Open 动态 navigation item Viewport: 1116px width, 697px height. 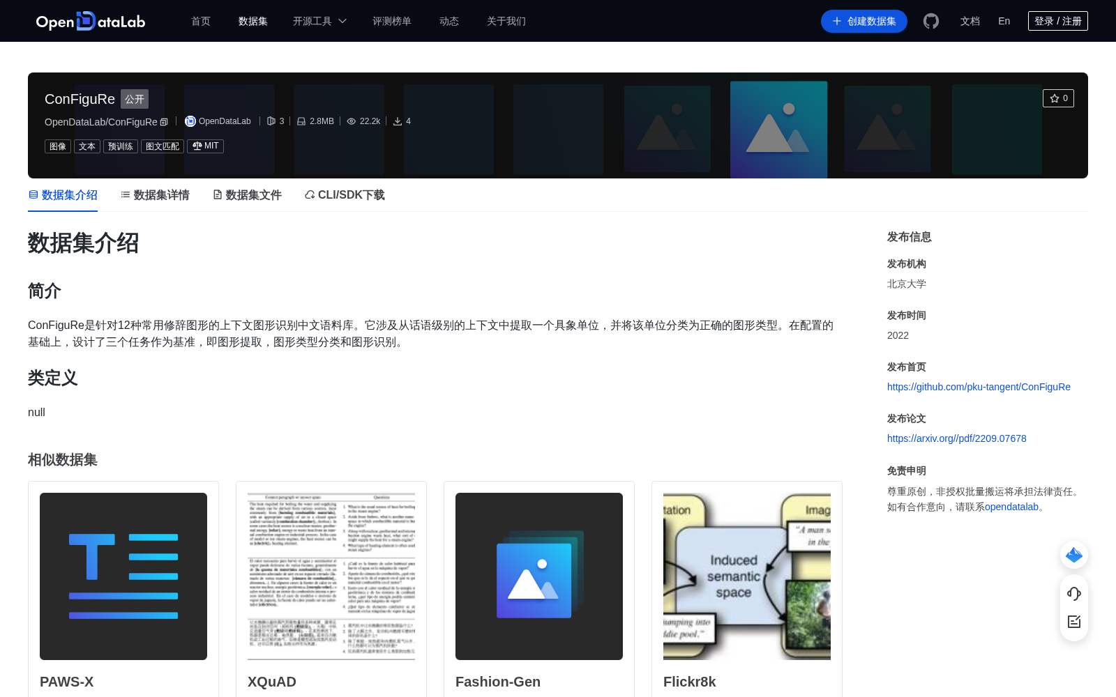[x=449, y=21]
